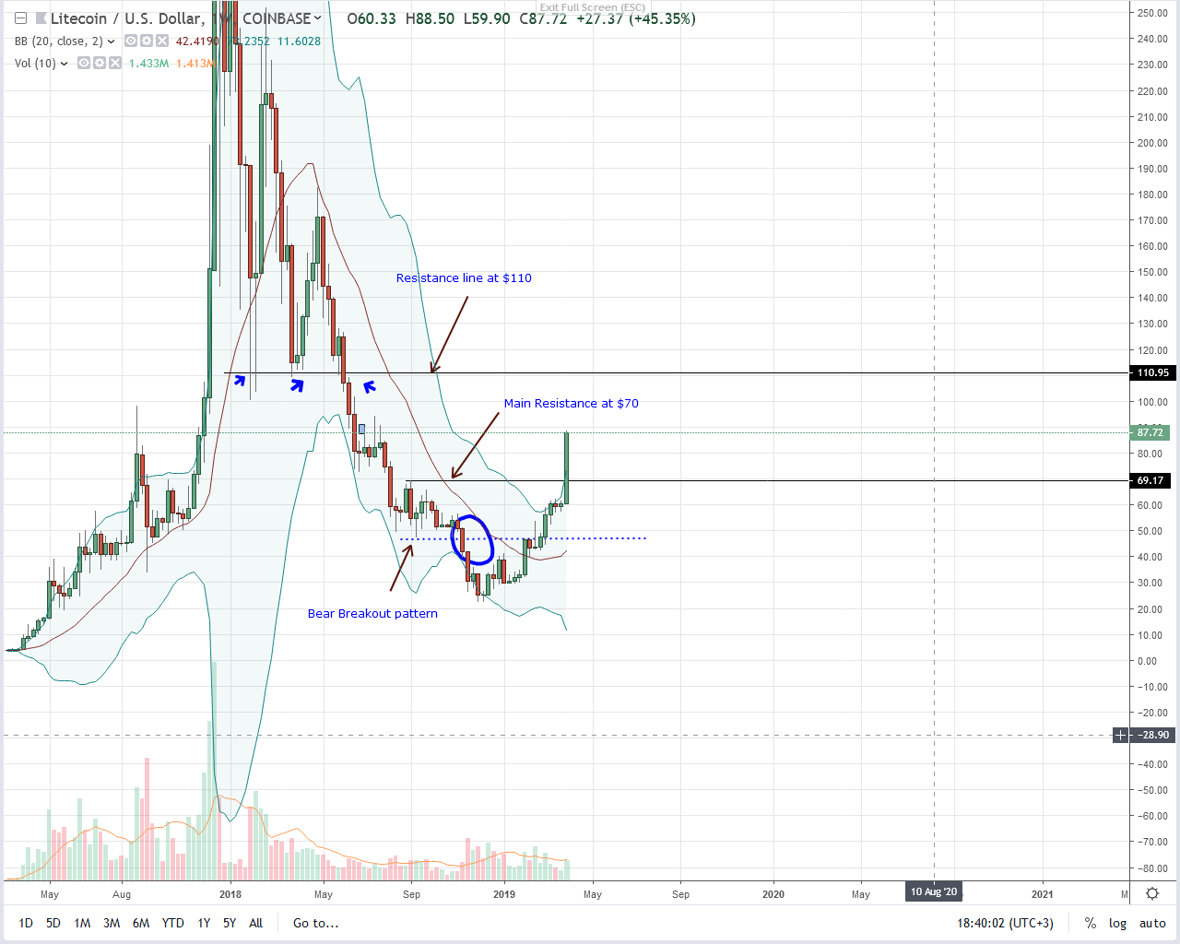Select the 5D time range
The image size is (1180, 944).
tap(53, 923)
